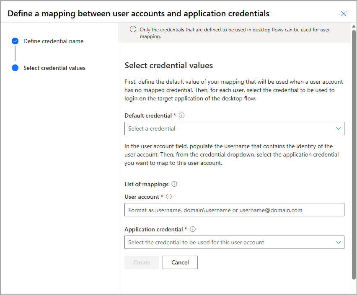357x295 pixels.
Task: Click the info icon beside Default credential
Action: coord(182,115)
